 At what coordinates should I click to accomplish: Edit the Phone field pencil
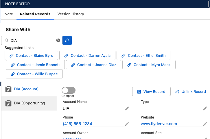coord(127,124)
